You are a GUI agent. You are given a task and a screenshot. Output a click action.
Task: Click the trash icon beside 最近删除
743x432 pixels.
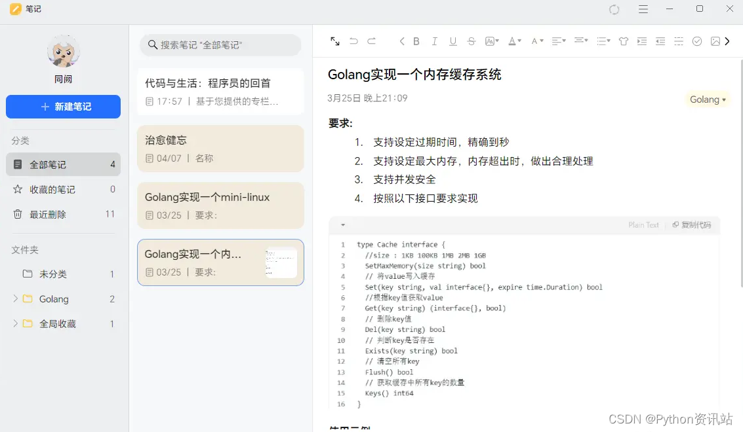[18, 214]
